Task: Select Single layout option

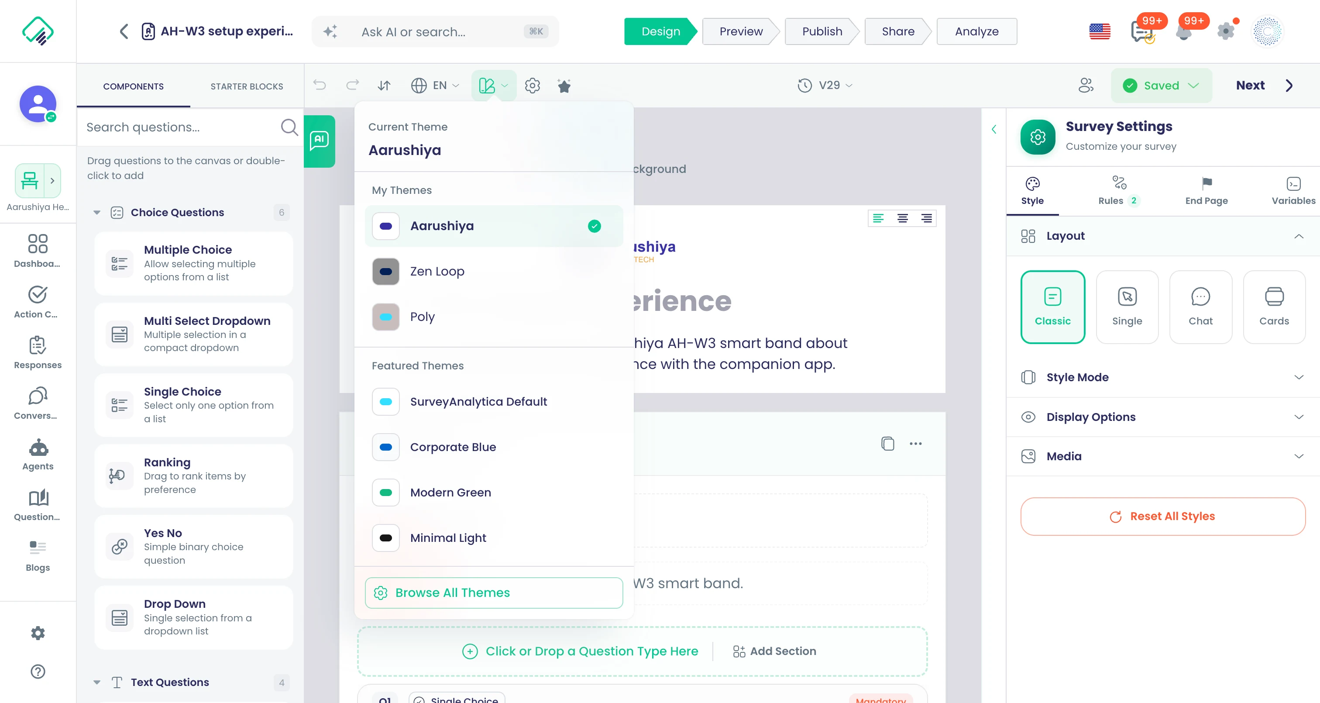Action: 1127,307
